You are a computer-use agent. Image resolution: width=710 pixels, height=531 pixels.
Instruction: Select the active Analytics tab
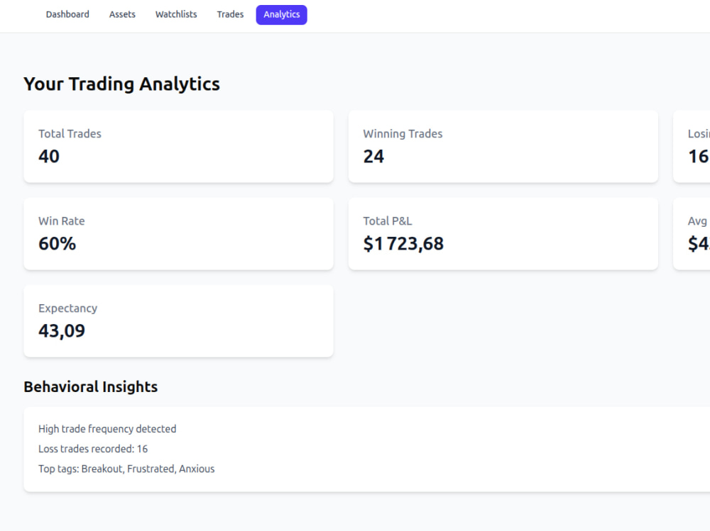coord(282,14)
